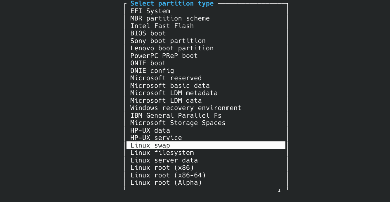Click the down scroll arrow indicator
This screenshot has width=390, height=202.
click(279, 190)
